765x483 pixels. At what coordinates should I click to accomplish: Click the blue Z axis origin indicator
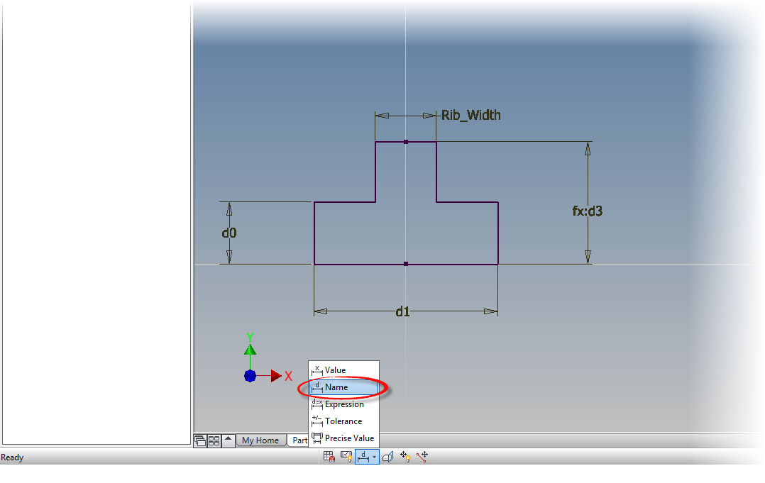[251, 376]
